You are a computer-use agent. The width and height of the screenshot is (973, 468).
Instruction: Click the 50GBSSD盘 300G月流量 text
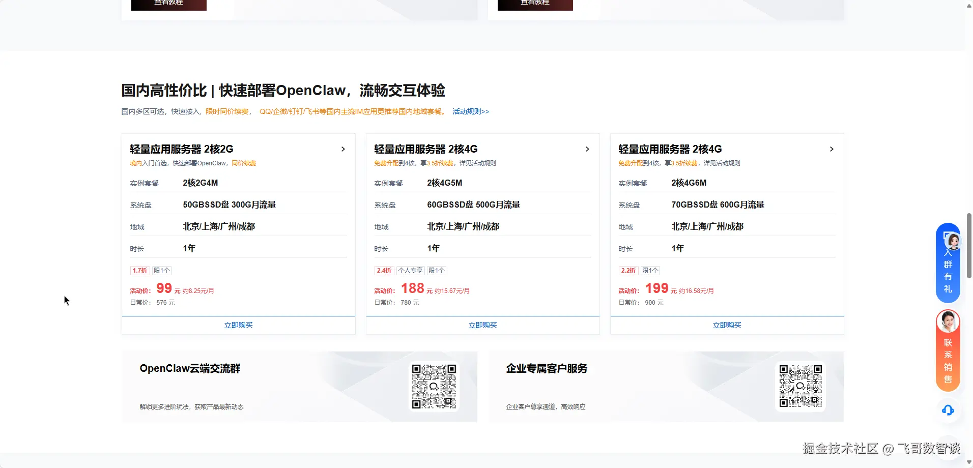(230, 204)
